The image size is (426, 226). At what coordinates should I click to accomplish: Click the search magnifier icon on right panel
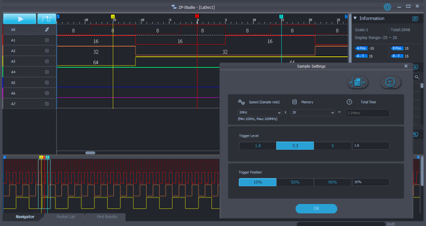[x=417, y=77]
